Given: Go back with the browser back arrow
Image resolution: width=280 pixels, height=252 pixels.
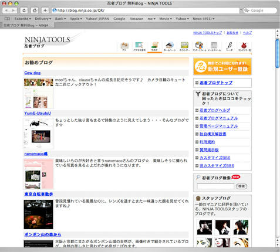Looking at the screenshot, I should tap(6, 11).
